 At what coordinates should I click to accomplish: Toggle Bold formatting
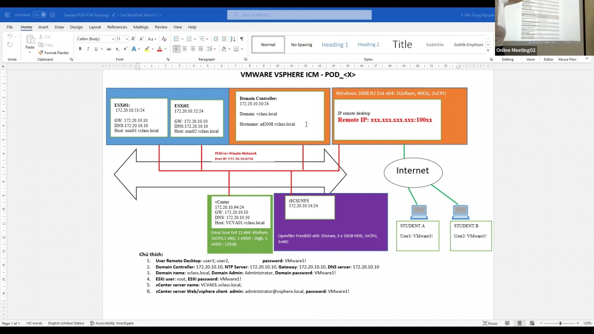point(80,49)
